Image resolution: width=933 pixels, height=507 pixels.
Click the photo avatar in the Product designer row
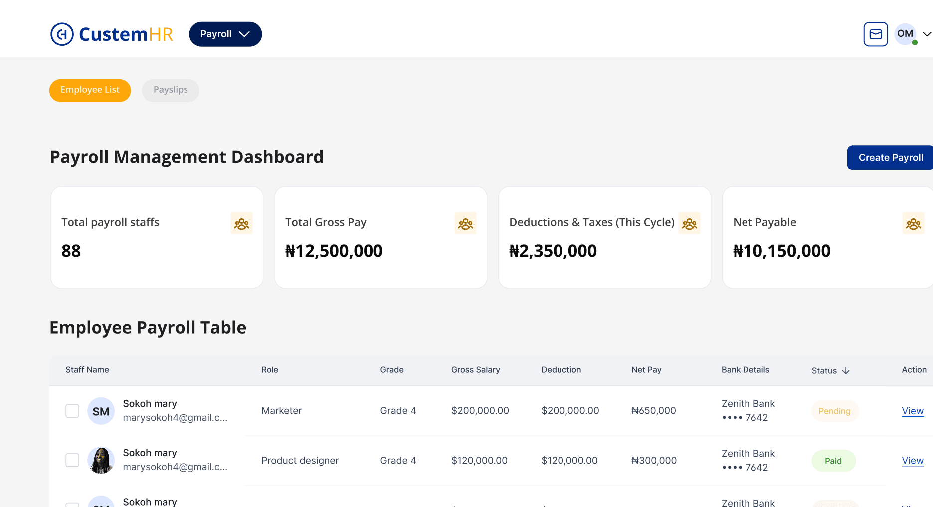tap(101, 460)
